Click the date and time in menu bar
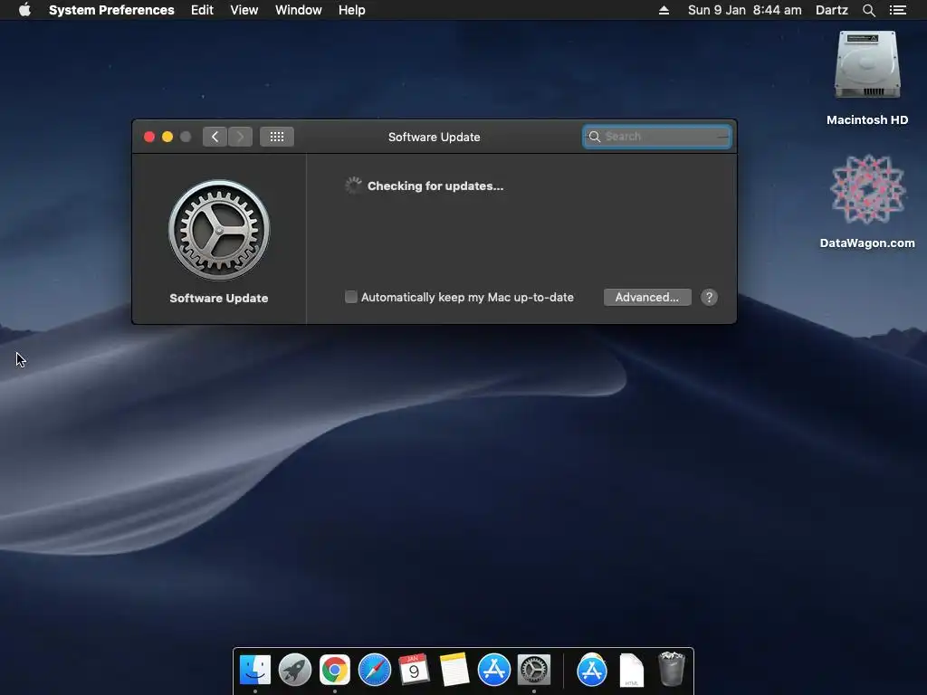This screenshot has height=695, width=927. [744, 10]
